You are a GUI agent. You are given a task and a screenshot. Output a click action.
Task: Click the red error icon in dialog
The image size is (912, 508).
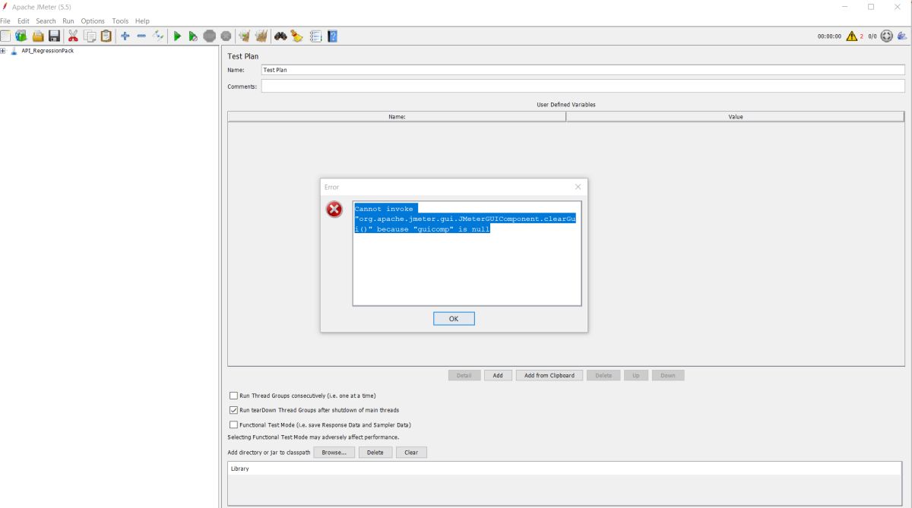click(334, 210)
